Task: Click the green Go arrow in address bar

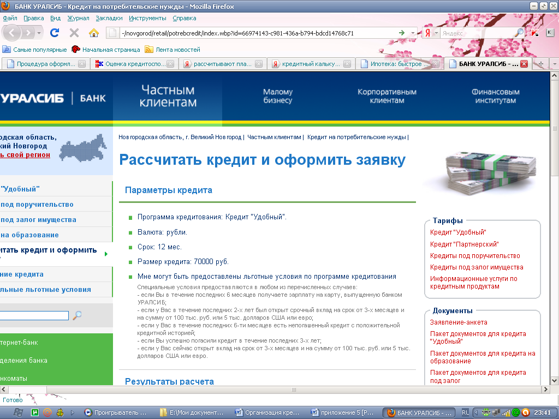Action: pos(402,33)
